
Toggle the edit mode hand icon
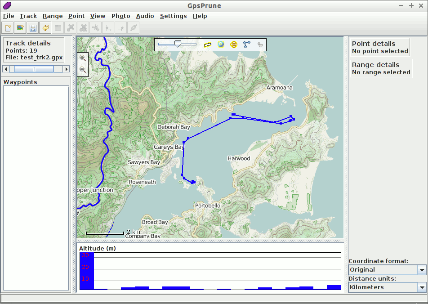(x=260, y=45)
